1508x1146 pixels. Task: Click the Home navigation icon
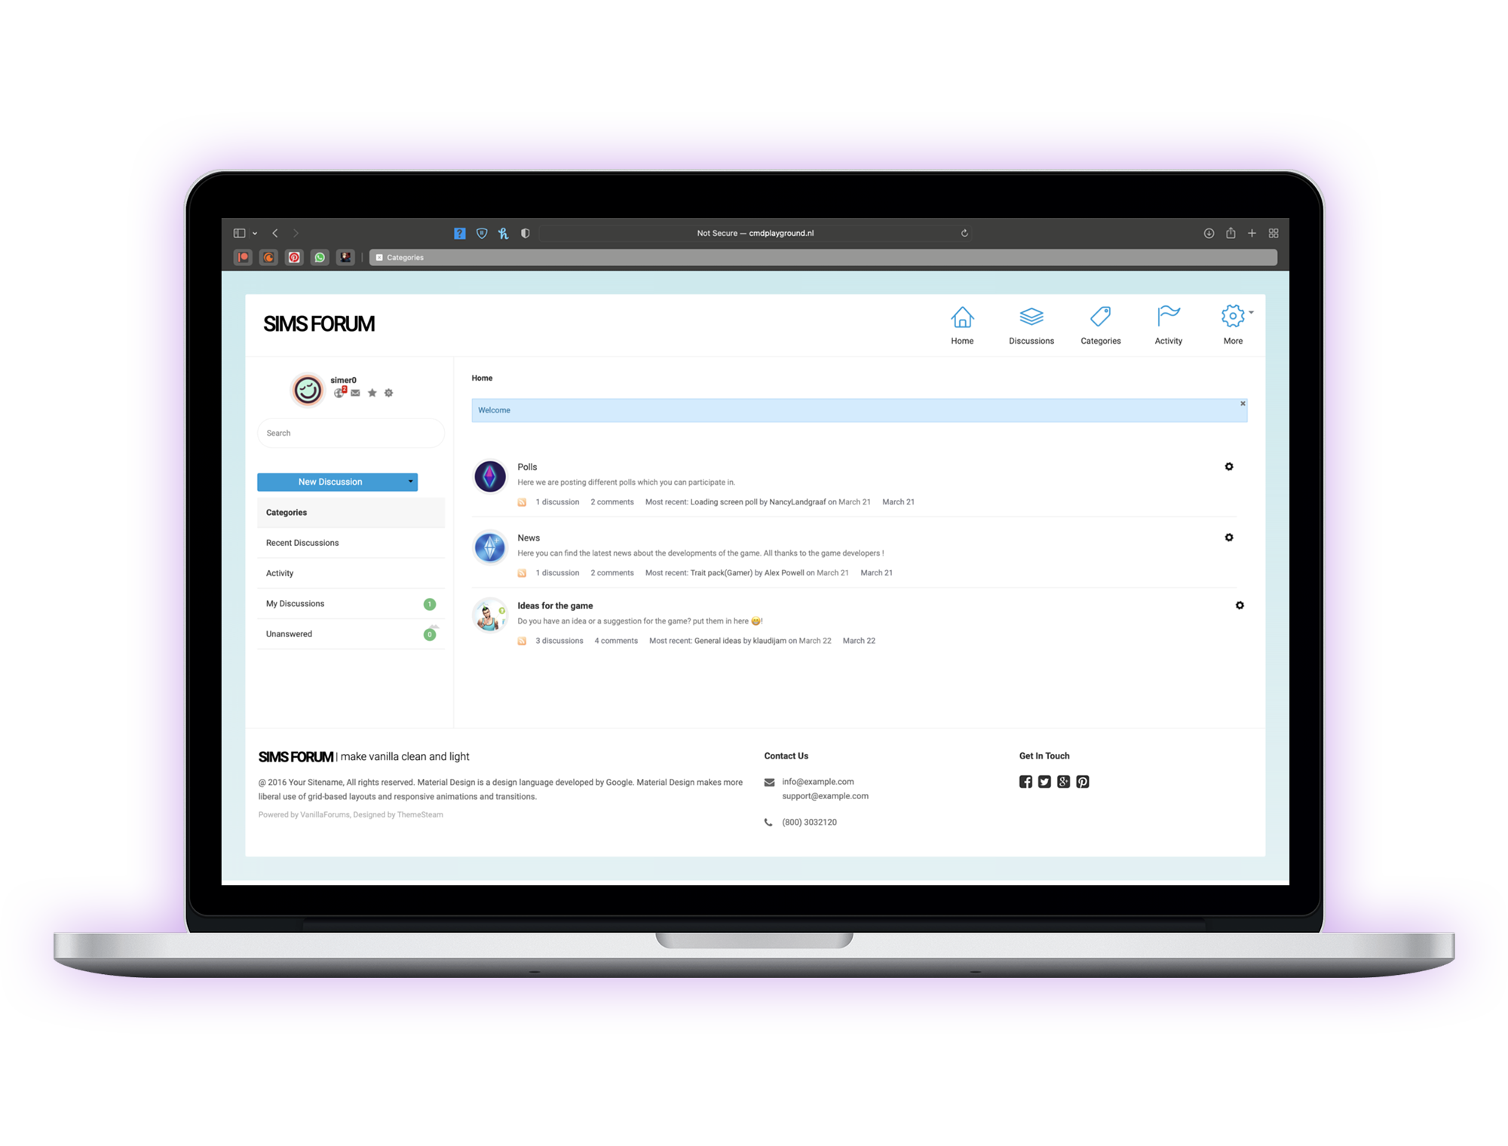coord(963,318)
